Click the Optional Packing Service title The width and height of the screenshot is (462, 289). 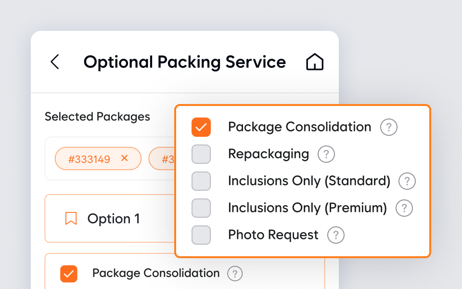point(185,62)
